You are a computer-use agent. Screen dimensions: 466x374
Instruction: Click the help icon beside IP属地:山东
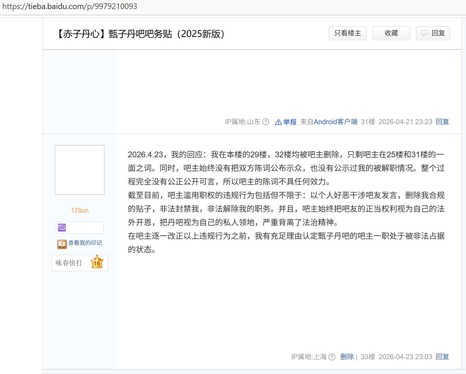point(266,122)
